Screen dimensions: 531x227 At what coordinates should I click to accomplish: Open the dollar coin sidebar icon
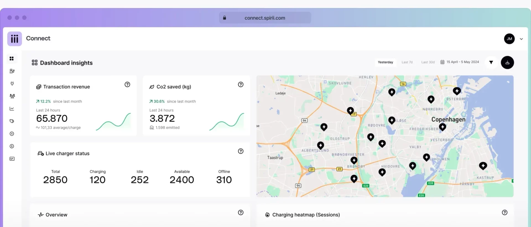click(12, 146)
